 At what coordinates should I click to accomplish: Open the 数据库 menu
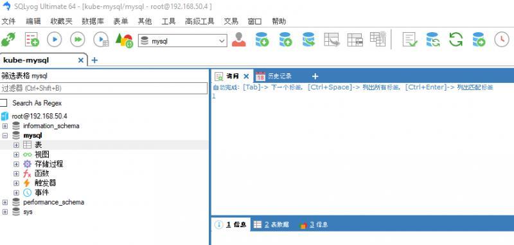93,21
